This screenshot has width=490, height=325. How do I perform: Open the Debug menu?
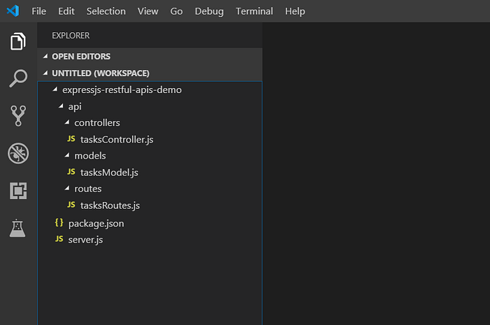pyautogui.click(x=209, y=12)
